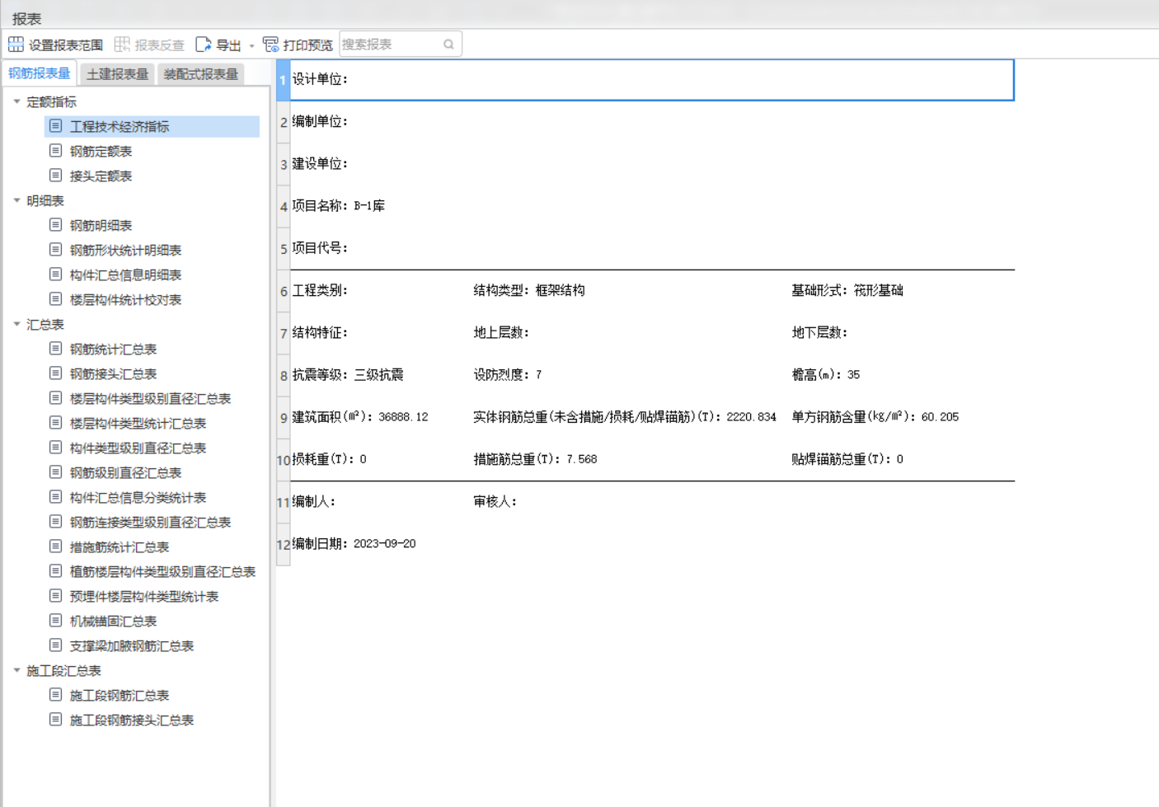Click the document icon beside 施工段钢筋汇总表
Viewport: 1159px width, 807px height.
click(x=55, y=694)
